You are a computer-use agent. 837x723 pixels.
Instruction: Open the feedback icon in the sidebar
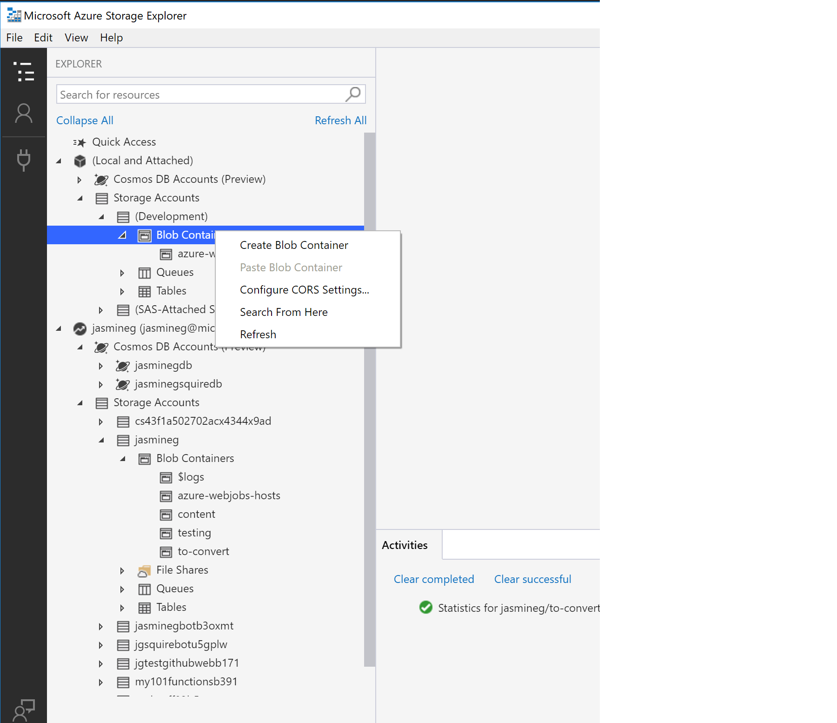click(x=24, y=710)
